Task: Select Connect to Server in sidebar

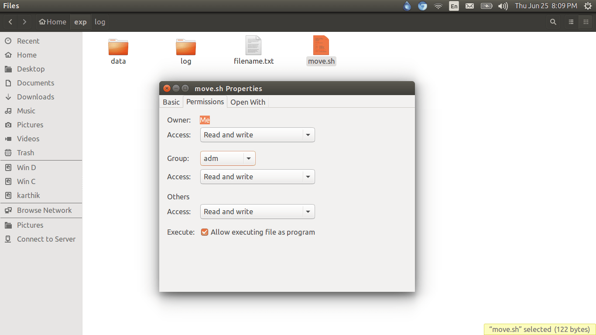Action: pos(46,239)
